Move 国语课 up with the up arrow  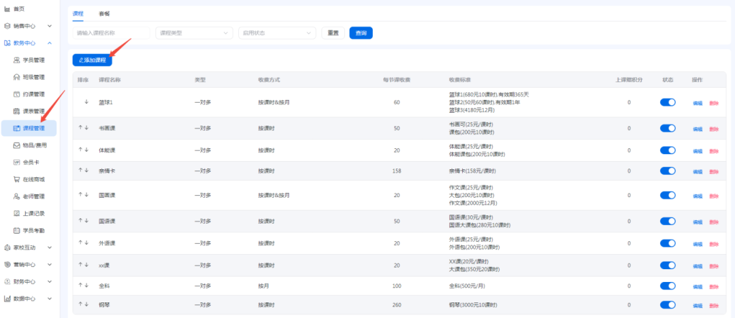click(80, 220)
